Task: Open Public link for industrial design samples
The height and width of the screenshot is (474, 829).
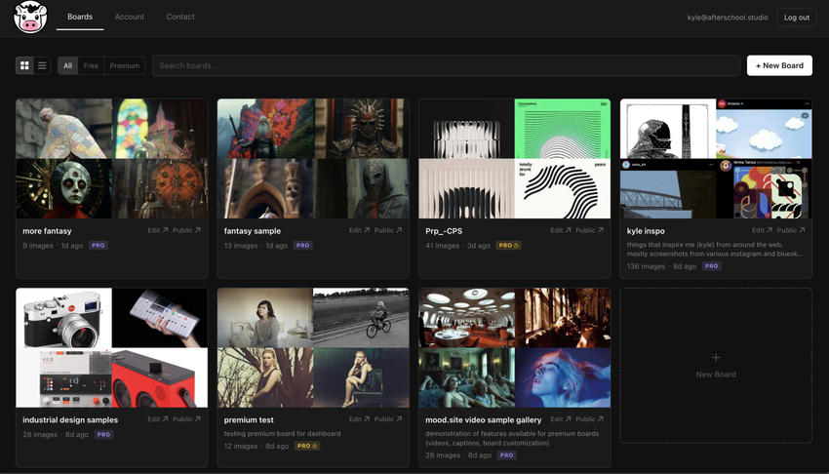Action: [x=186, y=419]
